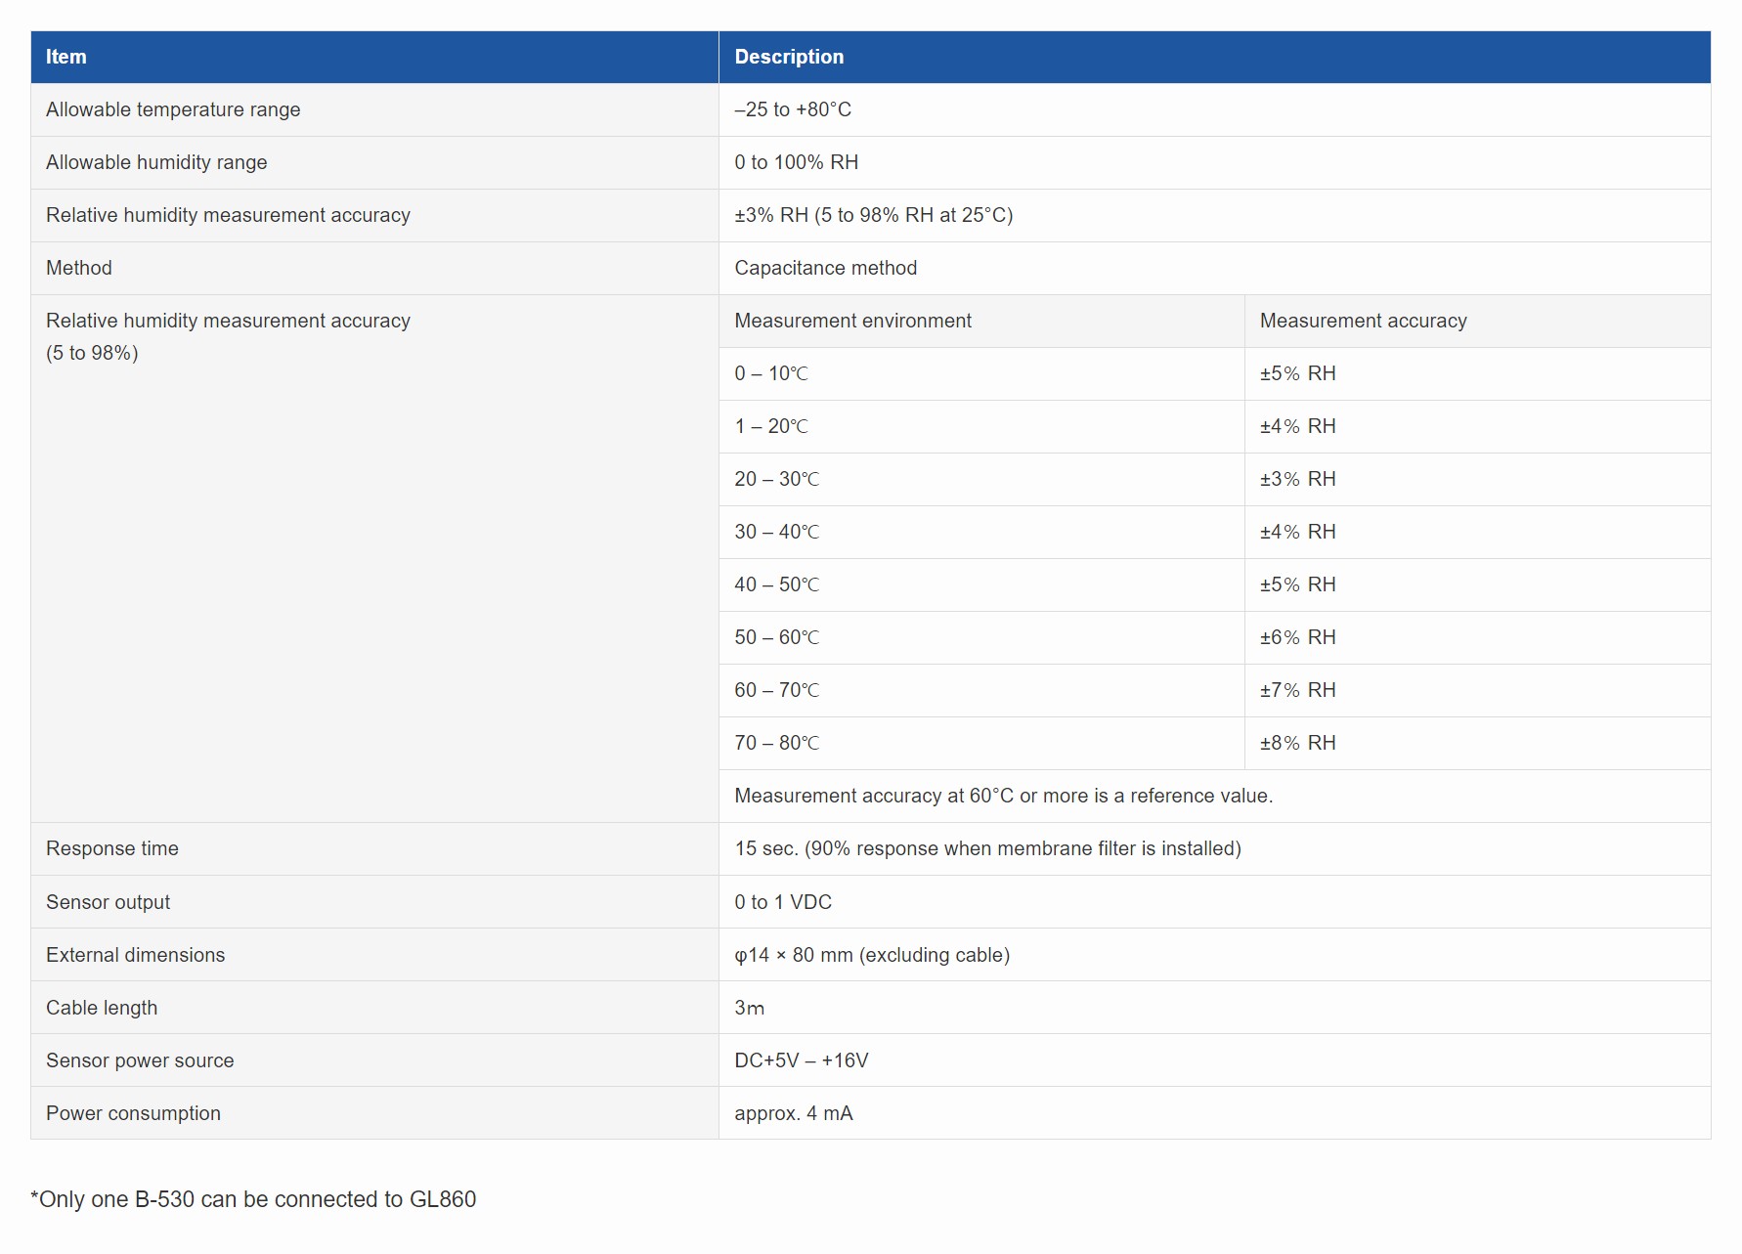Image resolution: width=1742 pixels, height=1254 pixels.
Task: Click the "±8% RH" accuracy cell
Action: [1477, 743]
